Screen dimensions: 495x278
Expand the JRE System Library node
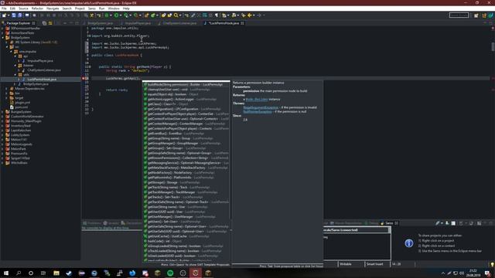tap(7, 42)
